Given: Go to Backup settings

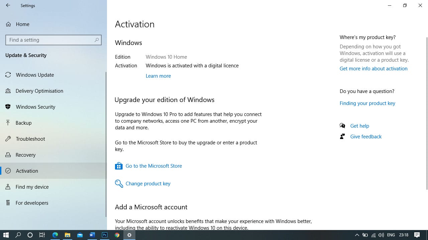Looking at the screenshot, I should pyautogui.click(x=23, y=123).
